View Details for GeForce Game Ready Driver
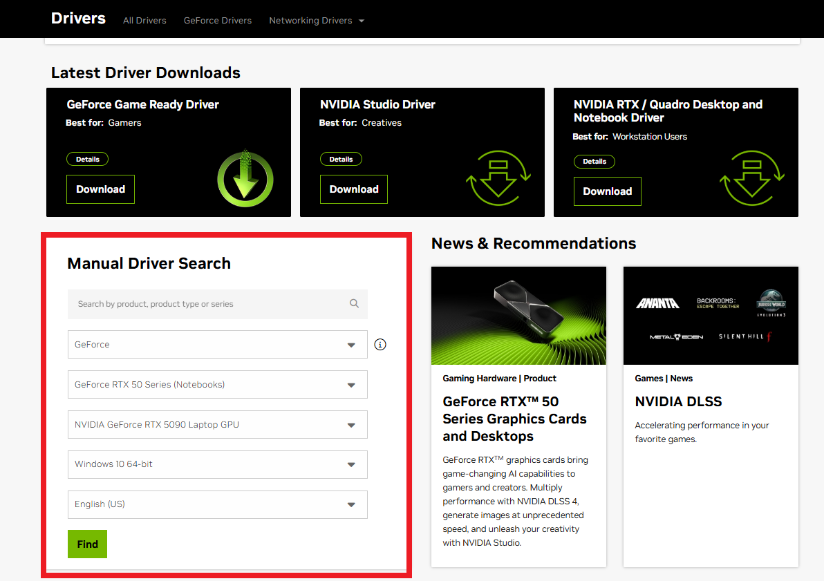 pos(88,159)
